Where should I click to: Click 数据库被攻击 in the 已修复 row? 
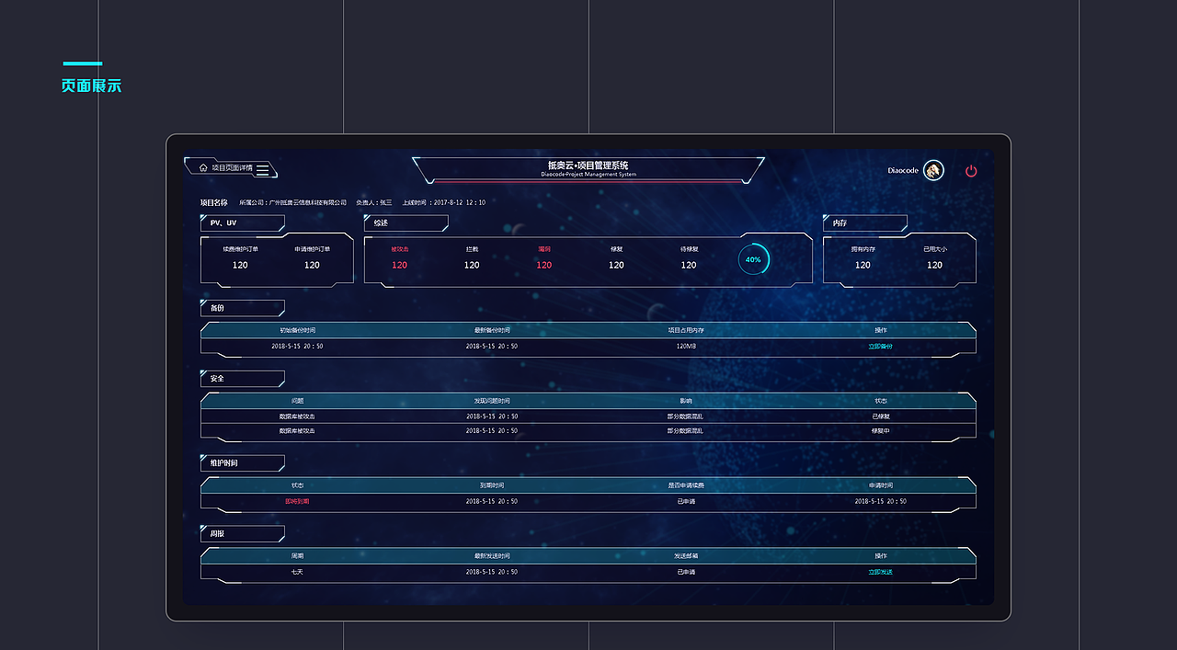click(x=297, y=416)
